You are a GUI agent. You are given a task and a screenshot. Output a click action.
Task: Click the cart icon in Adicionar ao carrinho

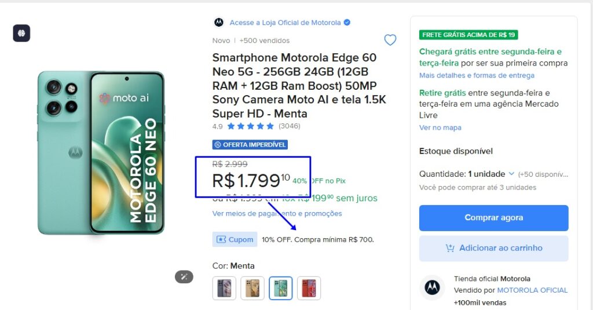(x=450, y=248)
